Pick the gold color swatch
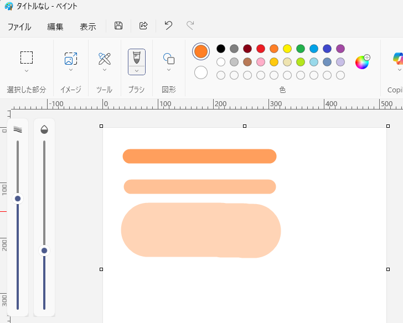This screenshot has height=323, width=403. pos(274,62)
